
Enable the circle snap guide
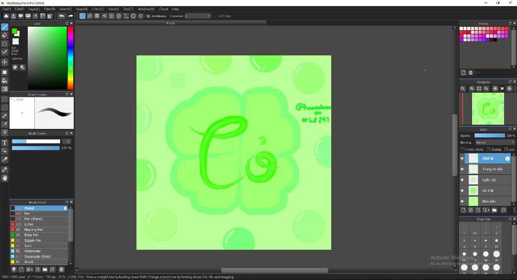tap(119, 16)
